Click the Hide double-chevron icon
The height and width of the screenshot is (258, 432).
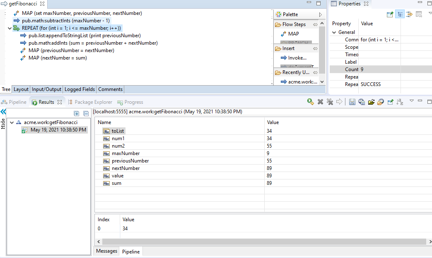coord(3,111)
